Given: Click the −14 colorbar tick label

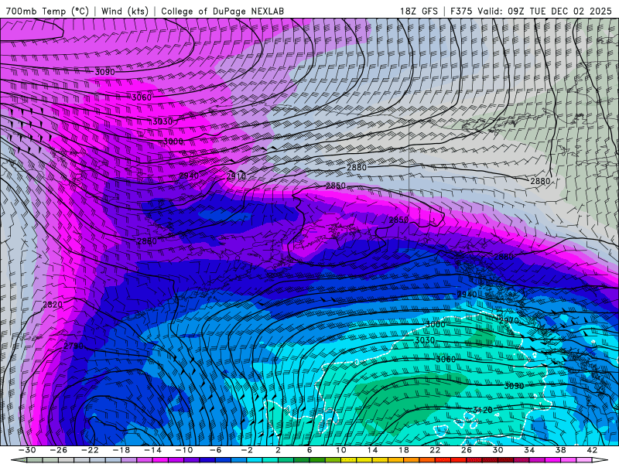Looking at the screenshot, I should pyautogui.click(x=152, y=450).
